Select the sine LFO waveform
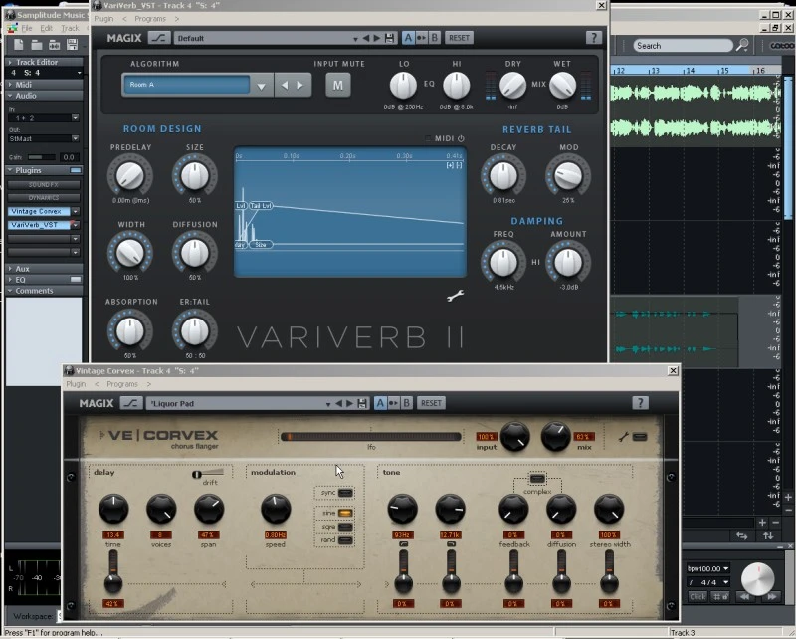 point(345,513)
